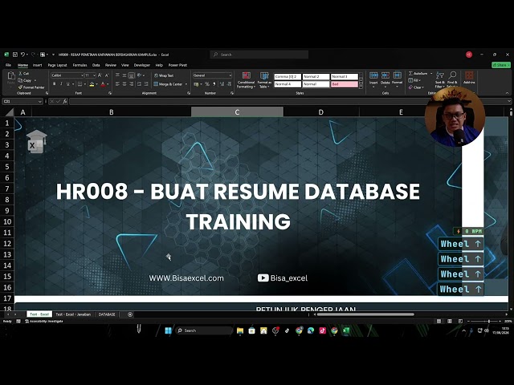Switch to the Page Layout tab
The image size is (514, 385).
coord(57,65)
